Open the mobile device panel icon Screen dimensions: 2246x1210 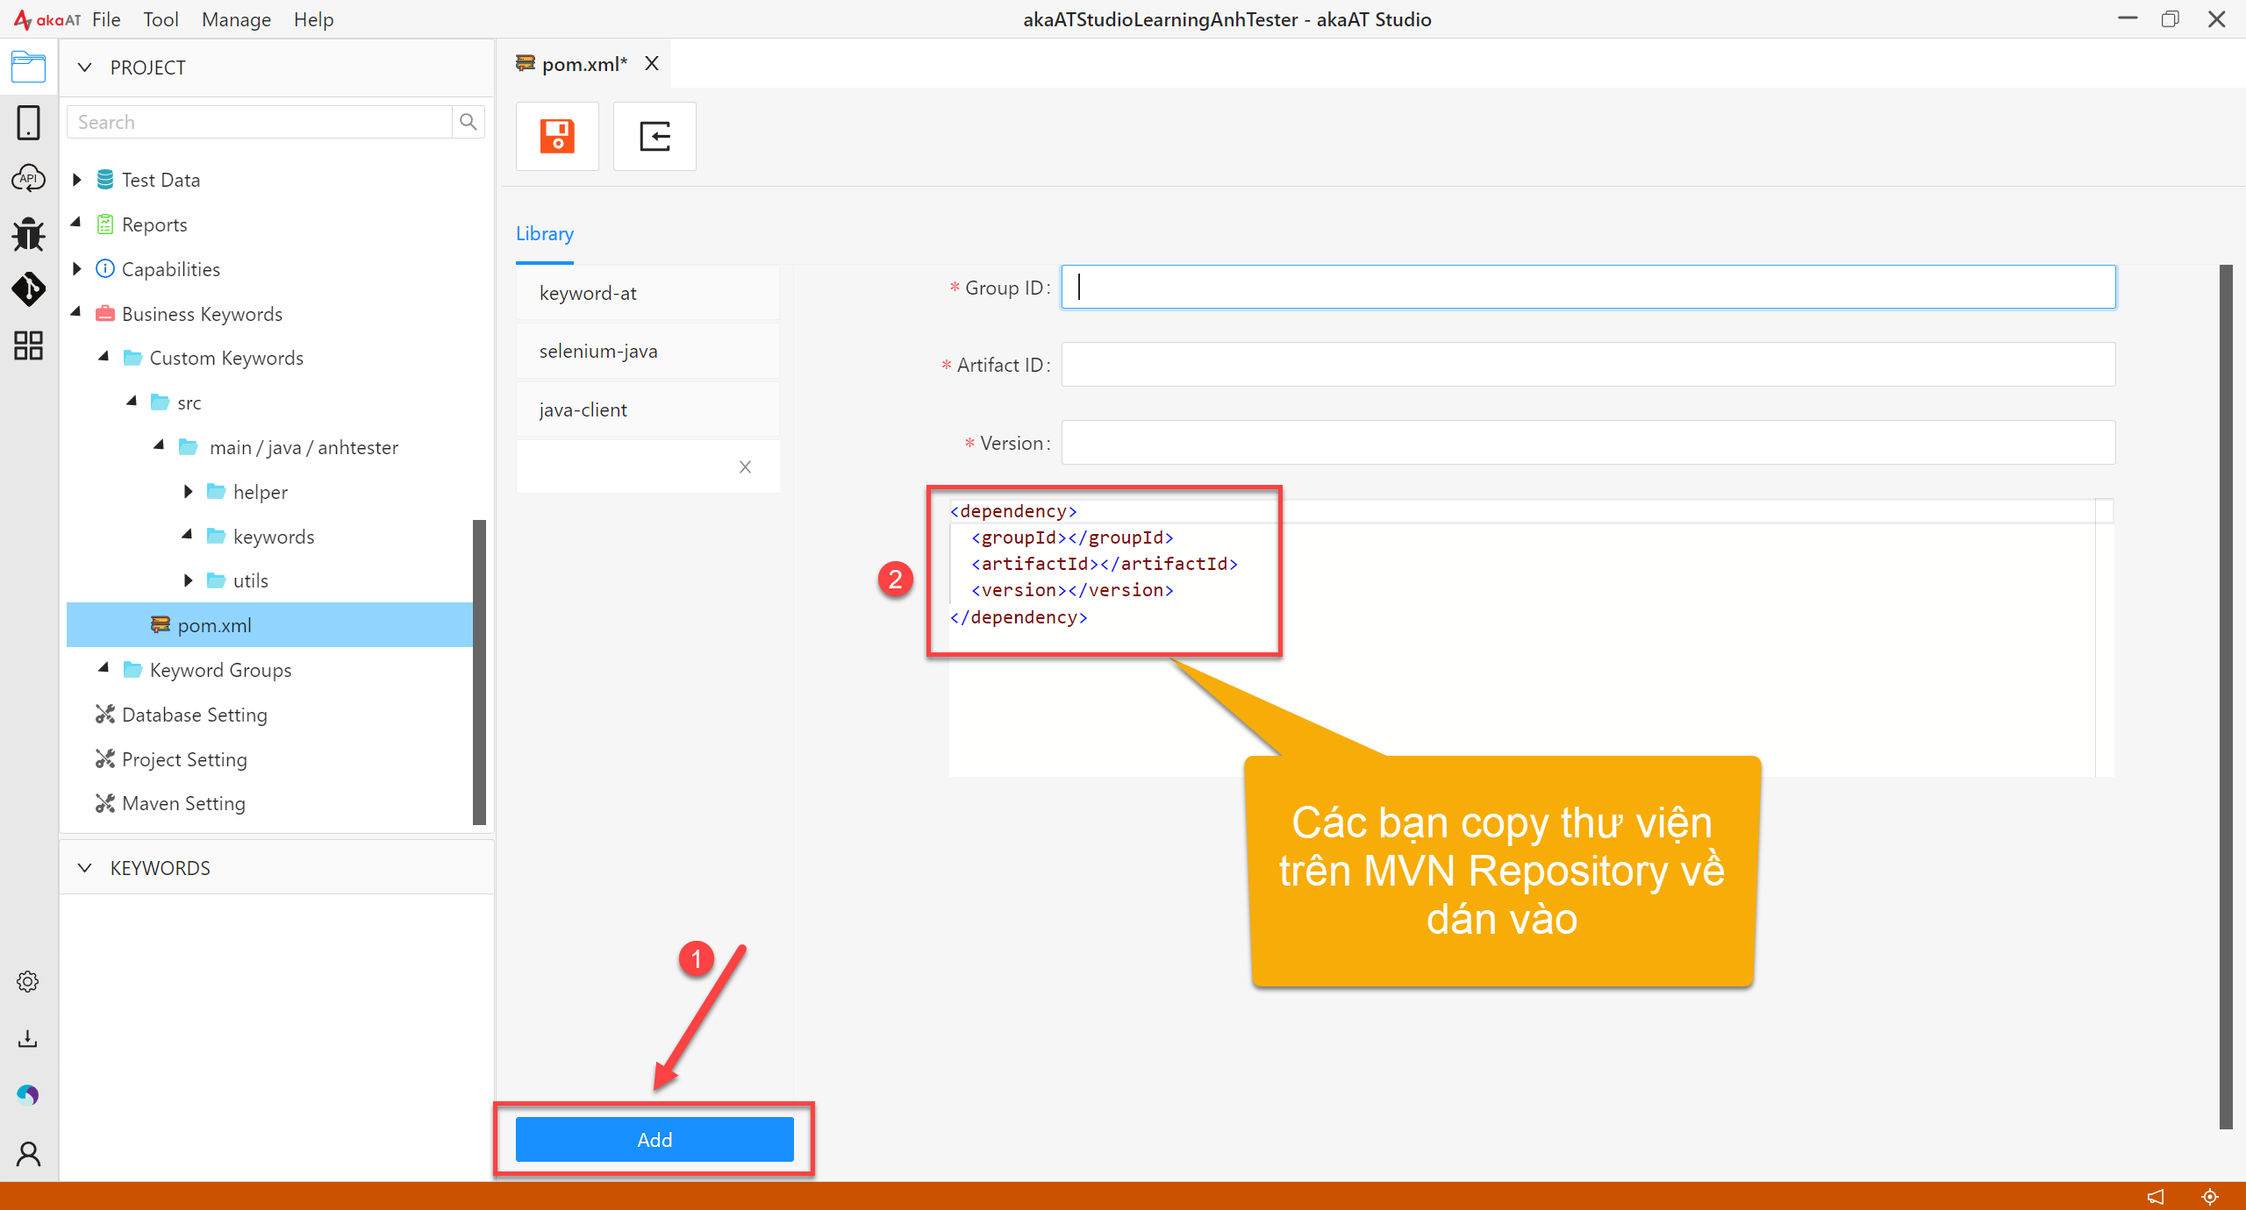coord(28,123)
